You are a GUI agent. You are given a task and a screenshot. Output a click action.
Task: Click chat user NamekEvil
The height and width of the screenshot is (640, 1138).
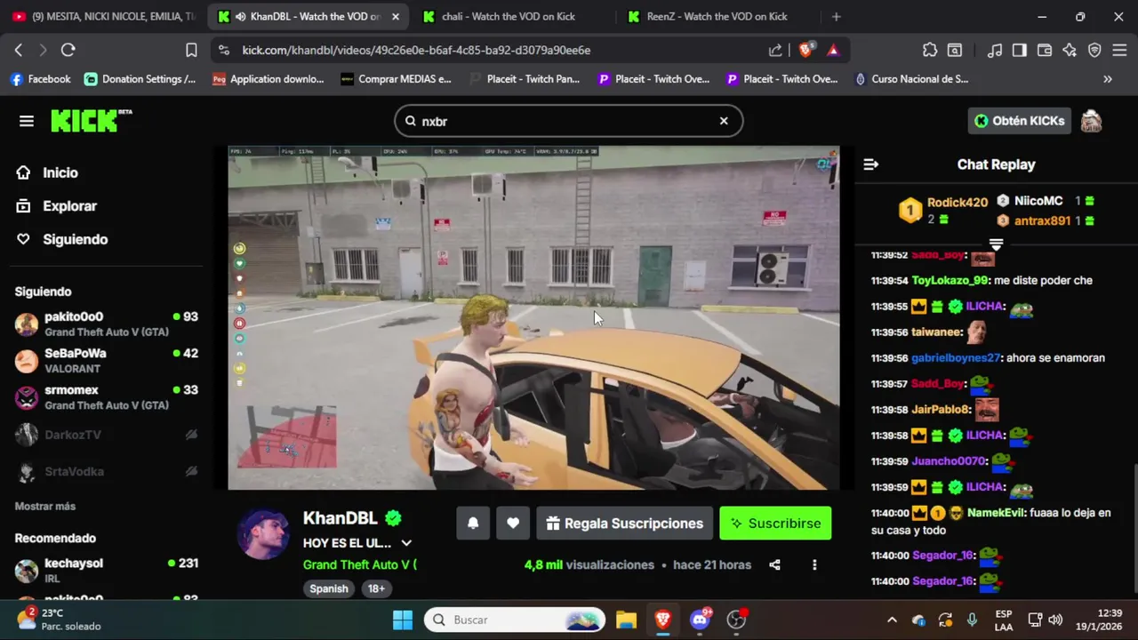tap(996, 513)
